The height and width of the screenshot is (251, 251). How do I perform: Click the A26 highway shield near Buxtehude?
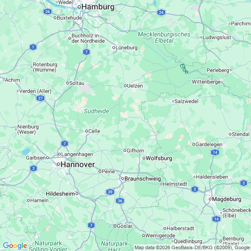[48, 12]
